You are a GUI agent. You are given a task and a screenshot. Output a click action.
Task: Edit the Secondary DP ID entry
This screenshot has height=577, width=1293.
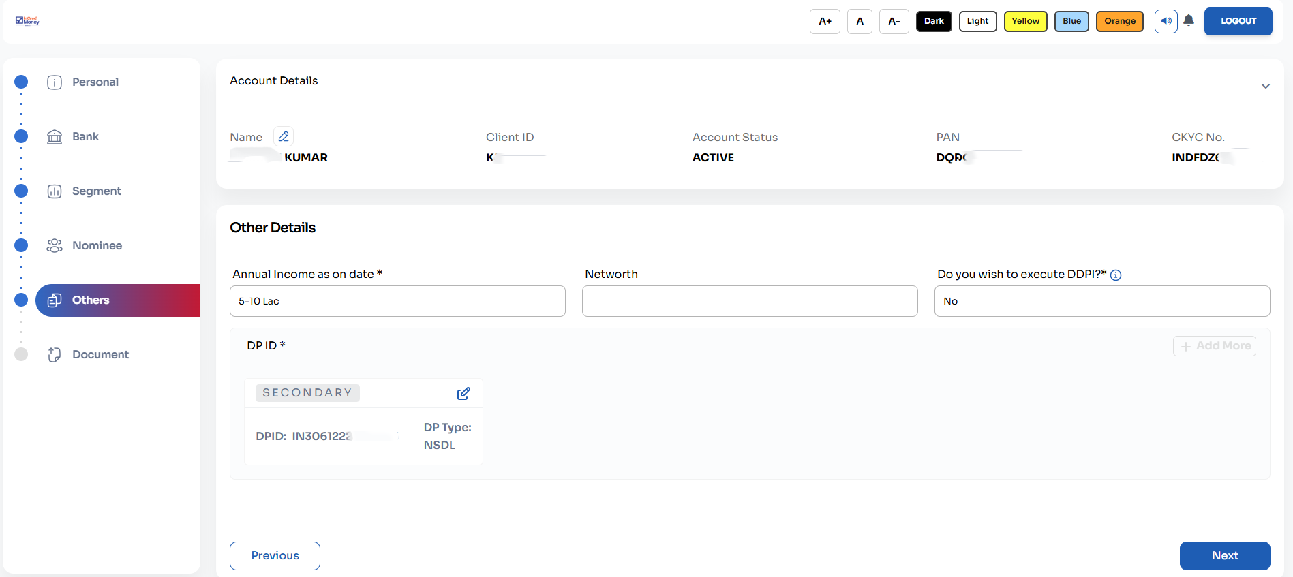tap(463, 393)
